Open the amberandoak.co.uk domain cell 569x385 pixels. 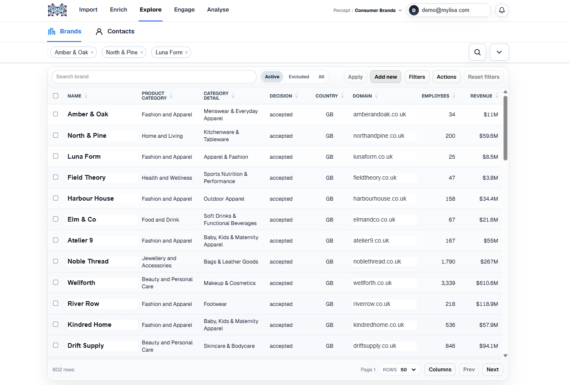(379, 115)
